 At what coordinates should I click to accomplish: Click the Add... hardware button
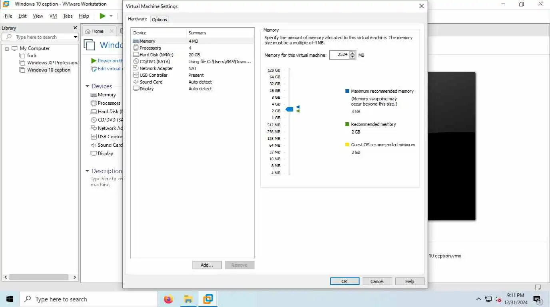click(x=207, y=265)
